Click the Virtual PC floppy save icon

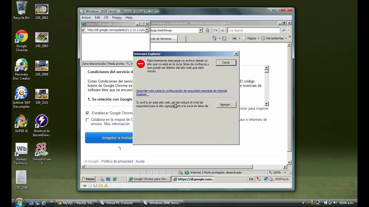[95, 185]
